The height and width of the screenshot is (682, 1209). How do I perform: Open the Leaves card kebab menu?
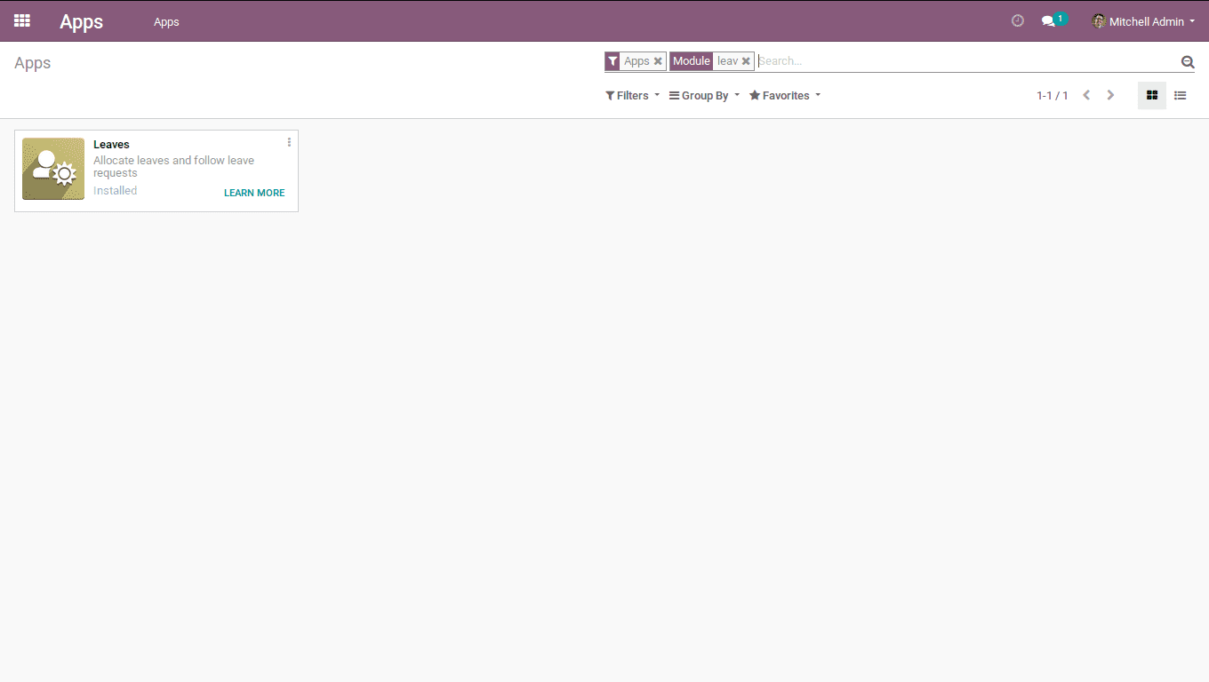click(289, 142)
